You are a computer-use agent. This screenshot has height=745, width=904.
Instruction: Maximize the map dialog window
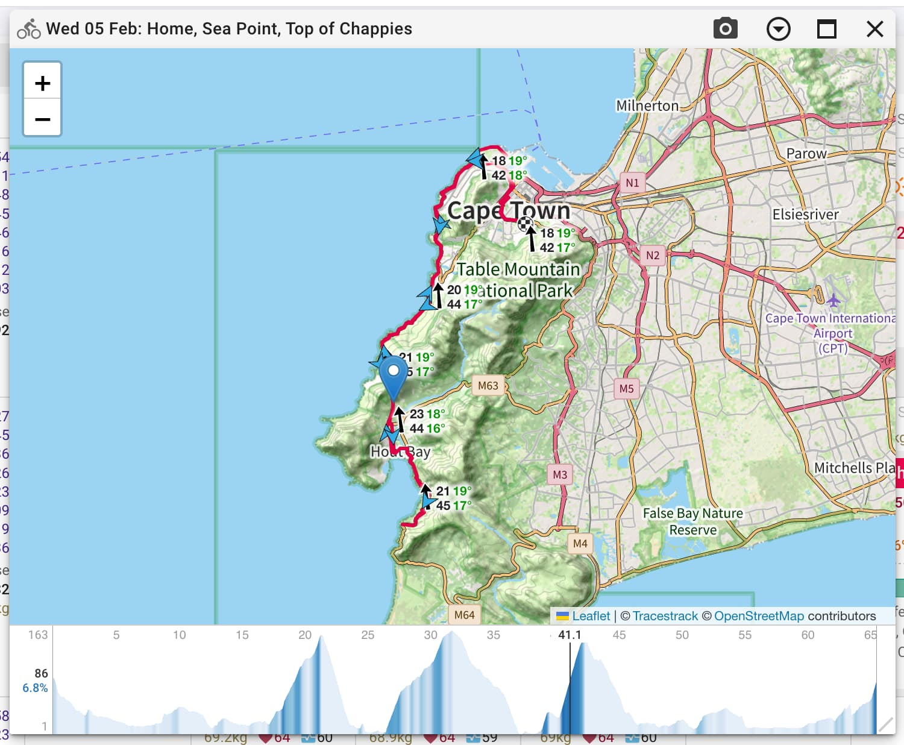coord(826,28)
